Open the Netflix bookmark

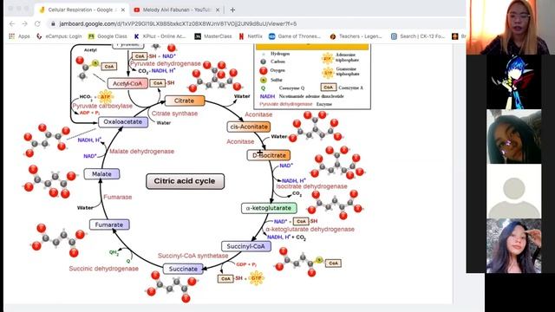251,36
